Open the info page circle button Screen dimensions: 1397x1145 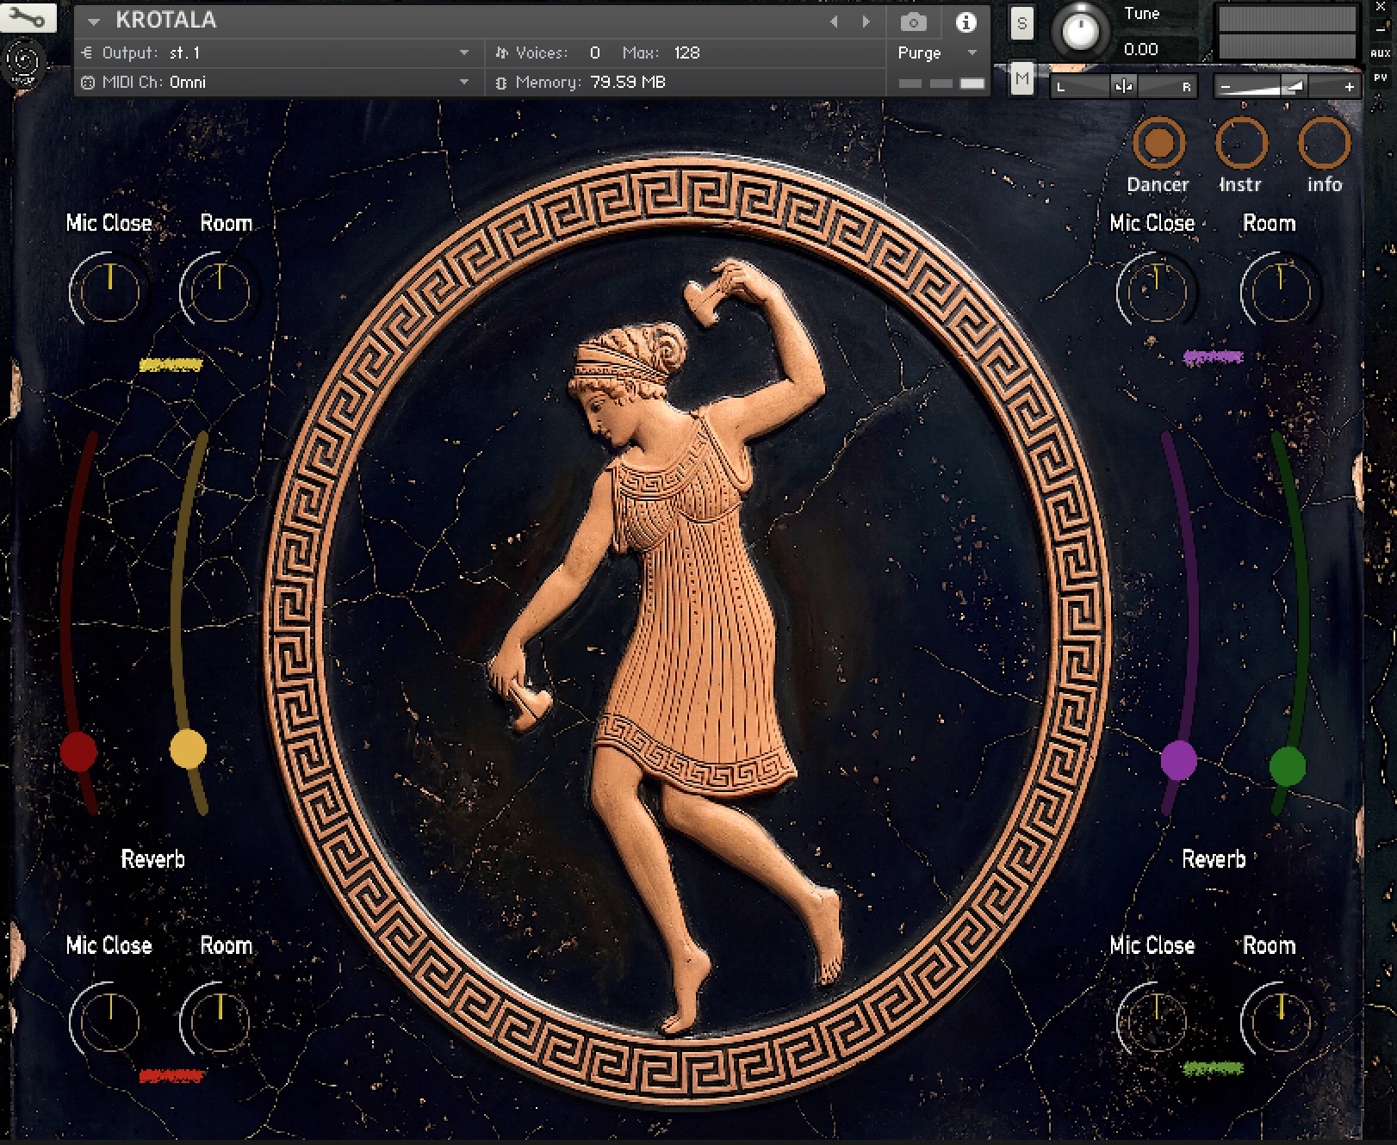[1324, 142]
